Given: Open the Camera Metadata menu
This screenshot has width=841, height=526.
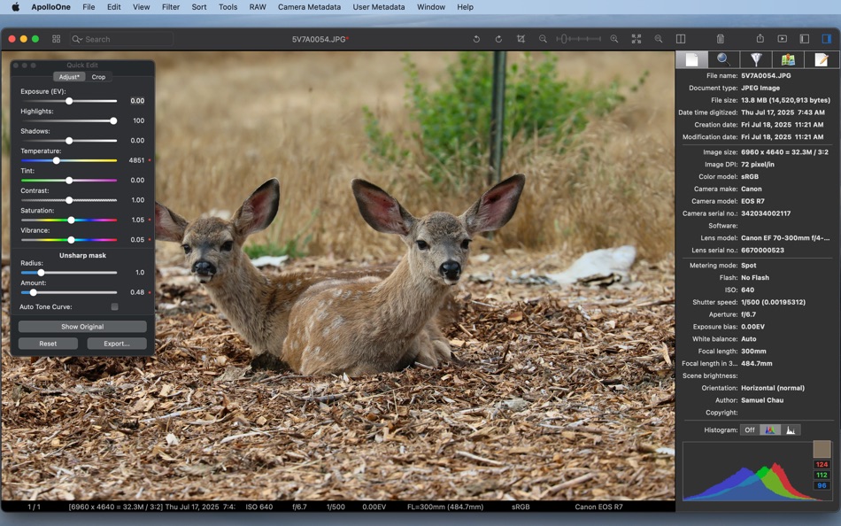Looking at the screenshot, I should (310, 7).
